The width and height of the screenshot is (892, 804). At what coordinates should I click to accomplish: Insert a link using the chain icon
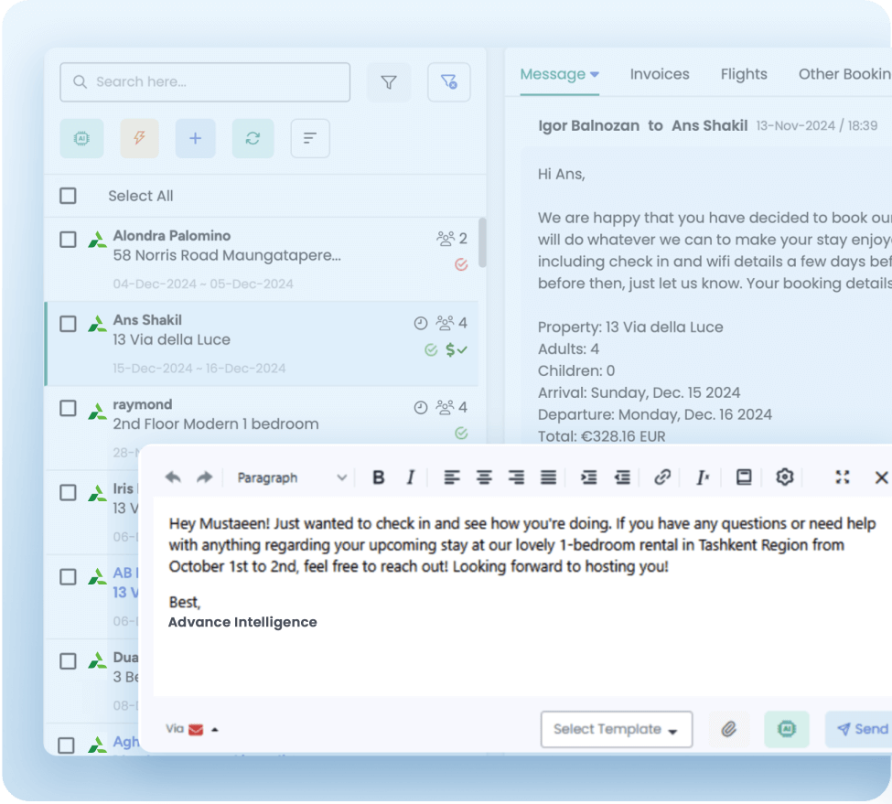click(x=662, y=477)
